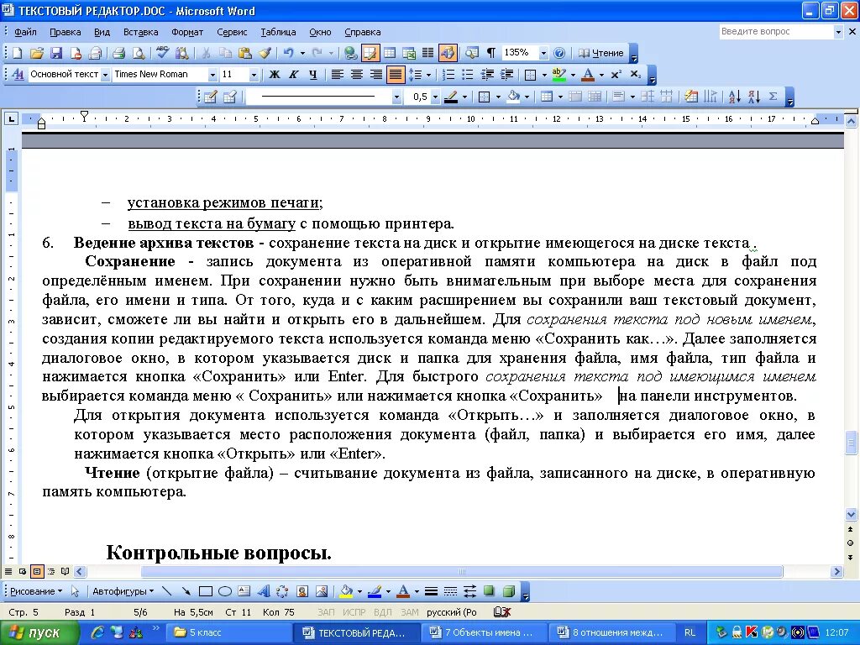Show or hide paragraph marks (¶)
The image size is (860, 645).
click(x=490, y=53)
